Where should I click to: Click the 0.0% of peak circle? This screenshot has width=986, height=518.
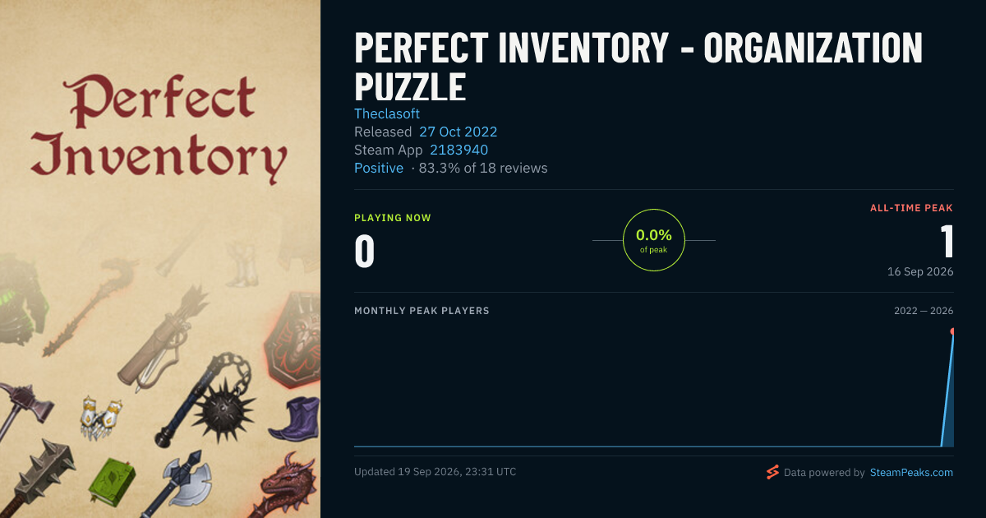pyautogui.click(x=654, y=240)
